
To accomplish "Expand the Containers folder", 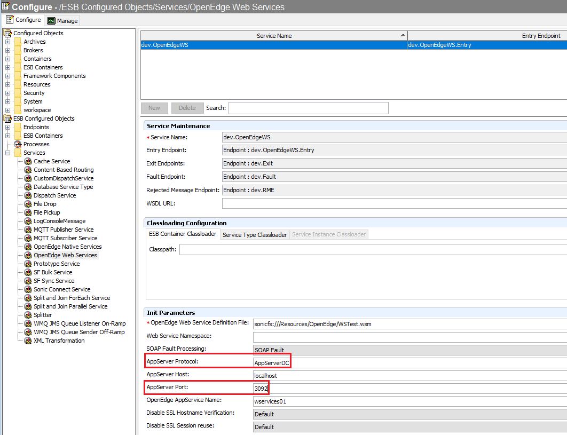I will (x=7, y=59).
